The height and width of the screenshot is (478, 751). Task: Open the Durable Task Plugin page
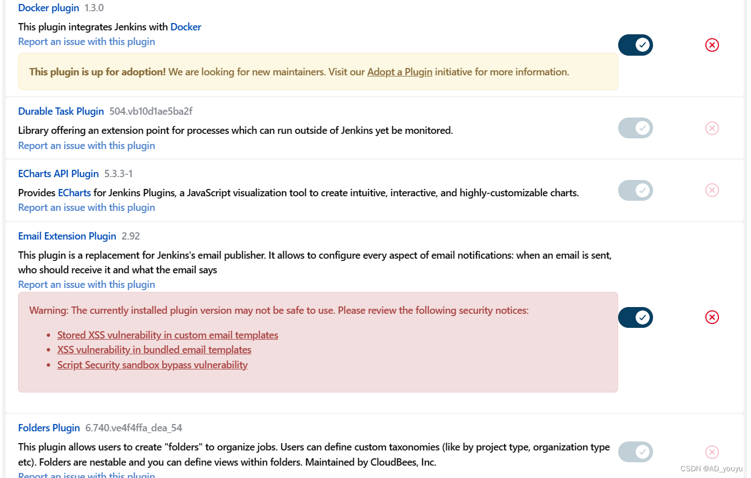click(x=61, y=111)
